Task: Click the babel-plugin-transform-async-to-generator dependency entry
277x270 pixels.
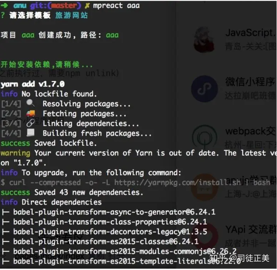Action: 114,212
